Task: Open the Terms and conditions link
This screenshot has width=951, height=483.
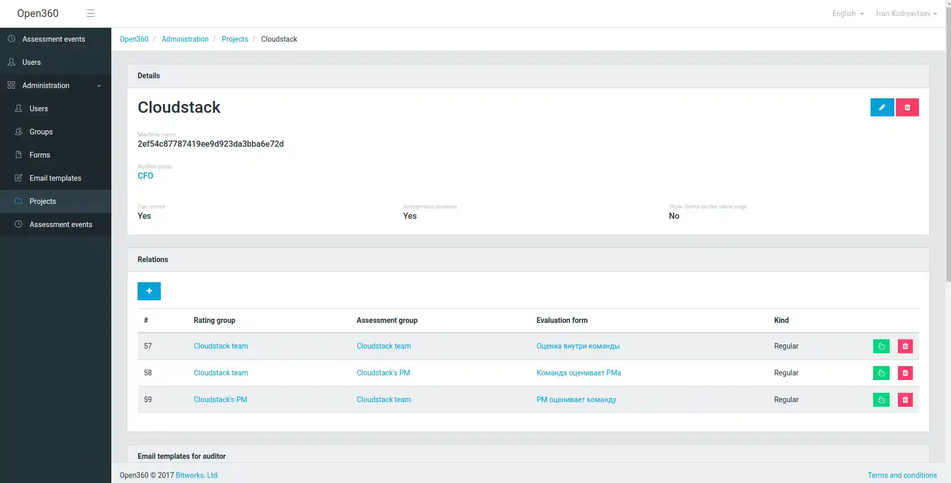Action: [x=902, y=475]
